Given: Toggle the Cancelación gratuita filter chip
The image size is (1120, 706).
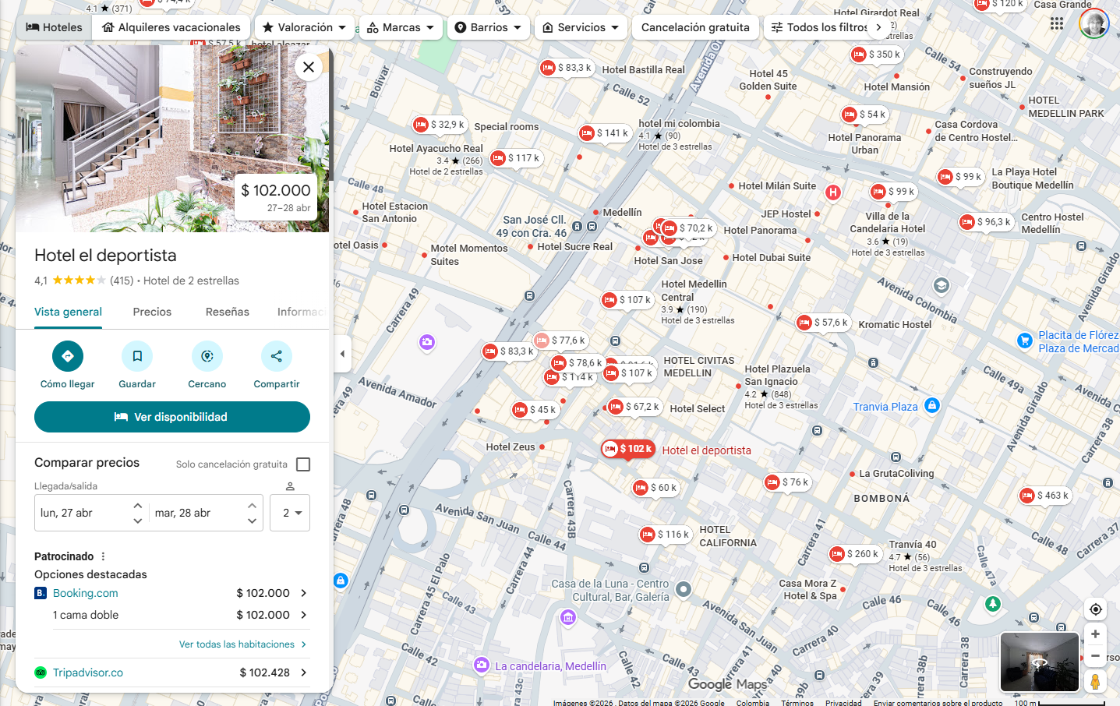Looking at the screenshot, I should [694, 26].
